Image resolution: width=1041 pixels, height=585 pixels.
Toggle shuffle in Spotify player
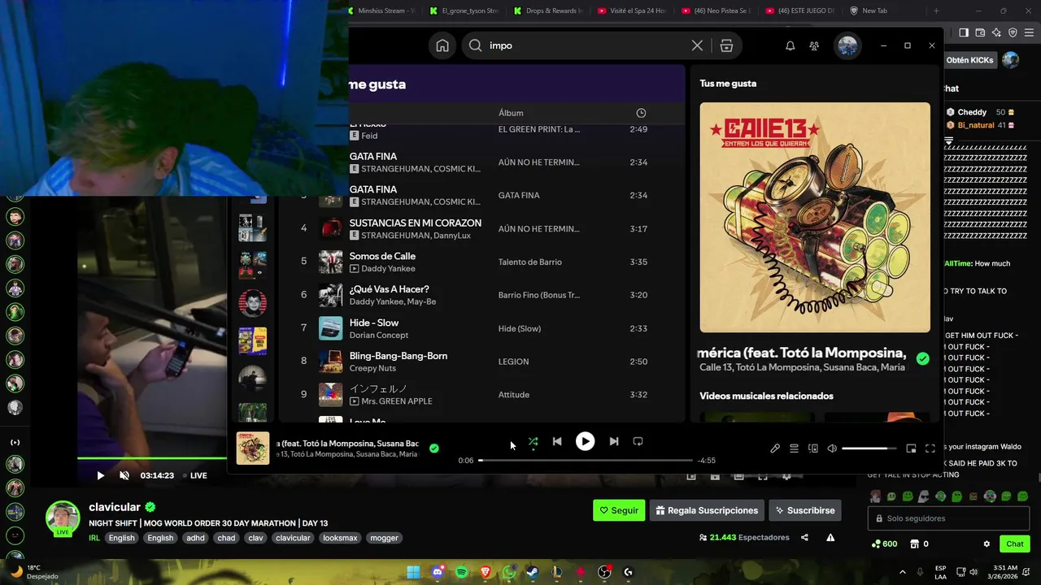point(533,441)
